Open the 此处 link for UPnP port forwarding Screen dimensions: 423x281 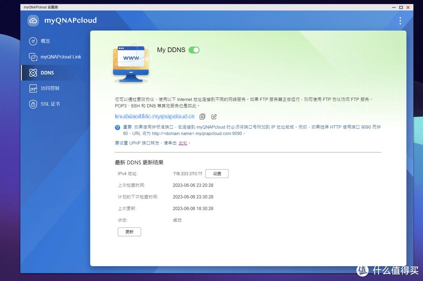183,143
